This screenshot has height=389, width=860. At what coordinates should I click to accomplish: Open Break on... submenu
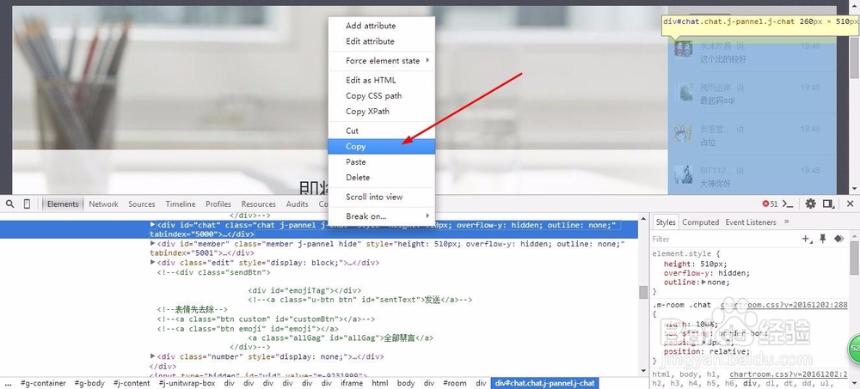click(x=381, y=216)
